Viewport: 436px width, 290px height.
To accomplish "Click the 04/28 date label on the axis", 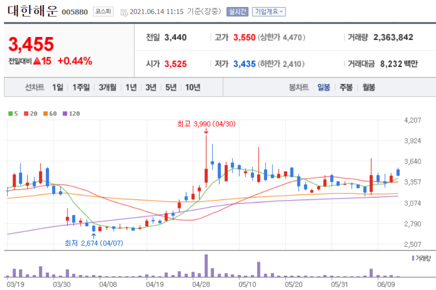I will coord(201,284).
